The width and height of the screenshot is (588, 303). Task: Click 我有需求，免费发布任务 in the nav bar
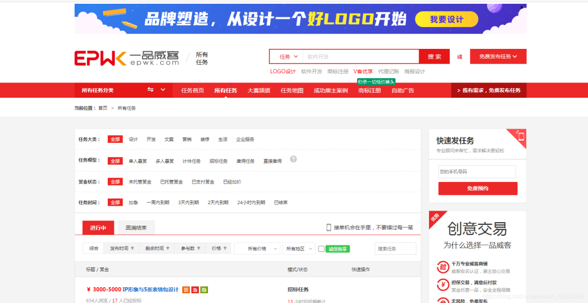[488, 90]
